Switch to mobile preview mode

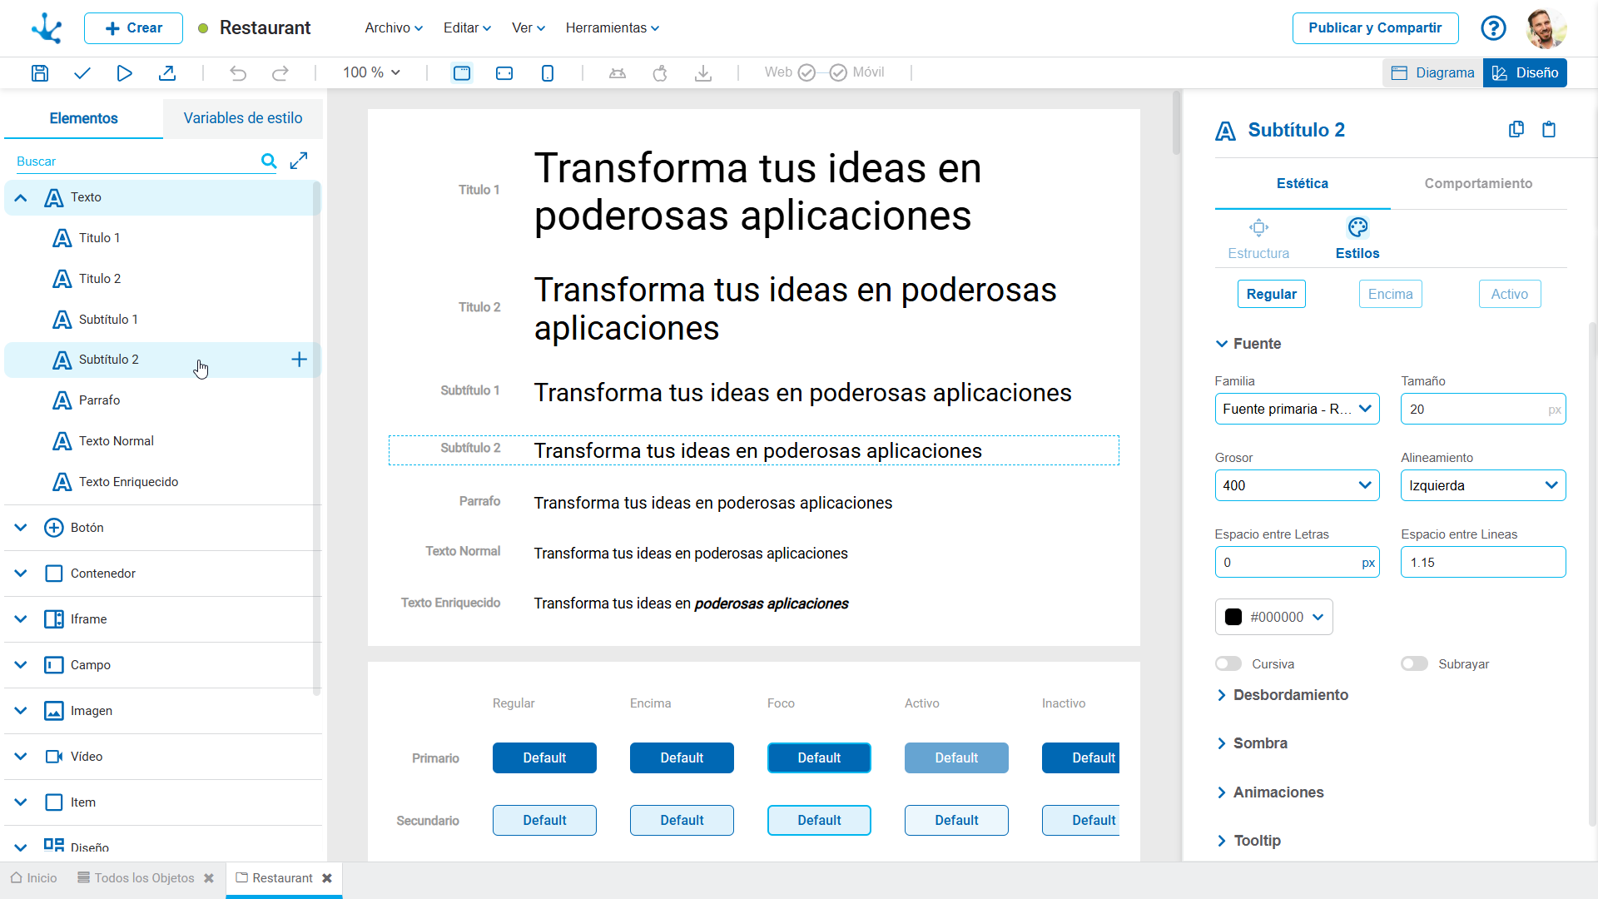548,72
